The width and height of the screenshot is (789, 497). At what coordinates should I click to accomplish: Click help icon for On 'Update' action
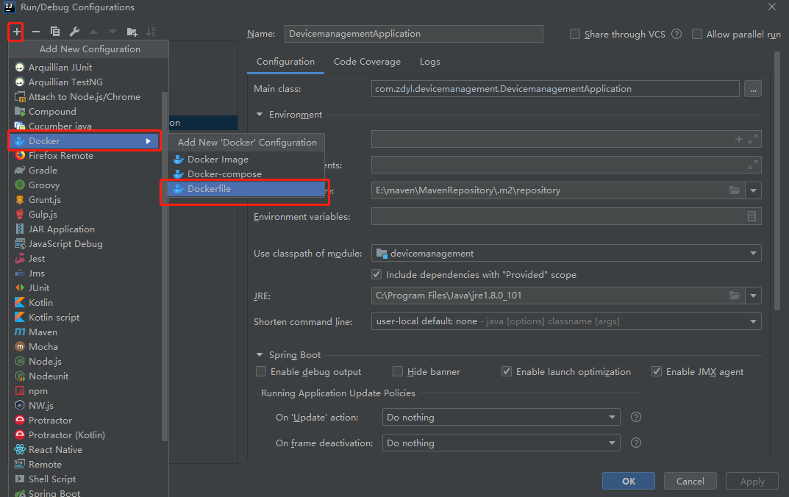coord(636,417)
